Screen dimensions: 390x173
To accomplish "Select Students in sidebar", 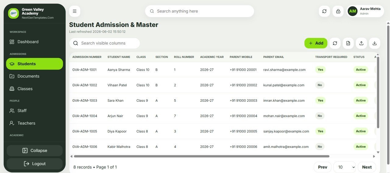I will click(34, 64).
